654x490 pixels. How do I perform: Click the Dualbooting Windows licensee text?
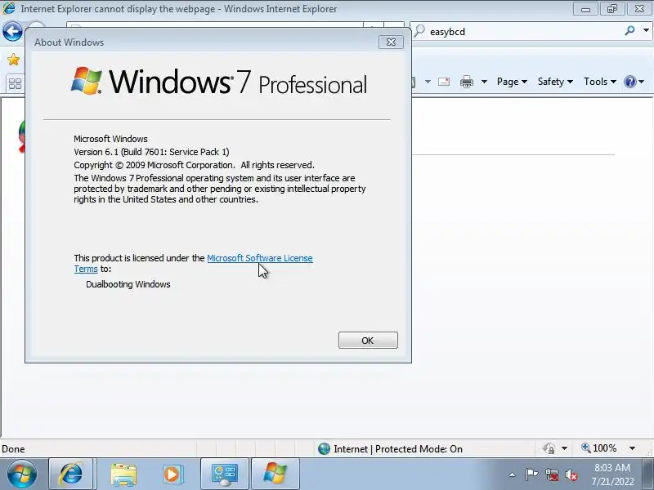(x=128, y=284)
